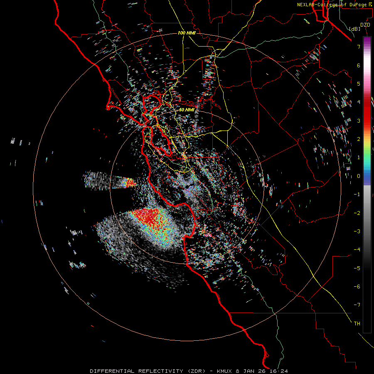The width and height of the screenshot is (374, 374).
Task: Select the 2 dB tick label
Action: (x=359, y=139)
